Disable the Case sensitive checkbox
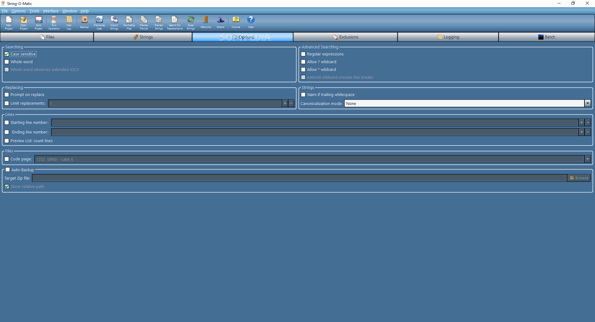Image resolution: width=595 pixels, height=322 pixels. tap(7, 54)
